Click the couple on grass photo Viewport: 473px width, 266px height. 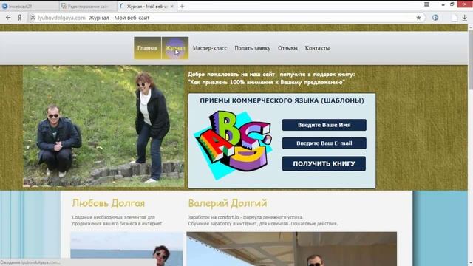tap(103, 126)
